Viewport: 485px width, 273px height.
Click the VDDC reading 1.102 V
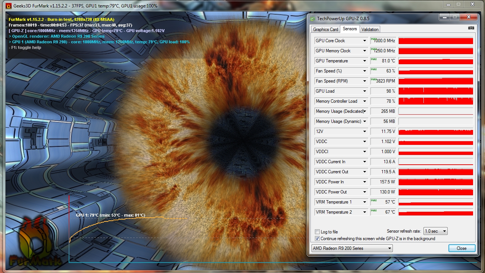click(383, 142)
